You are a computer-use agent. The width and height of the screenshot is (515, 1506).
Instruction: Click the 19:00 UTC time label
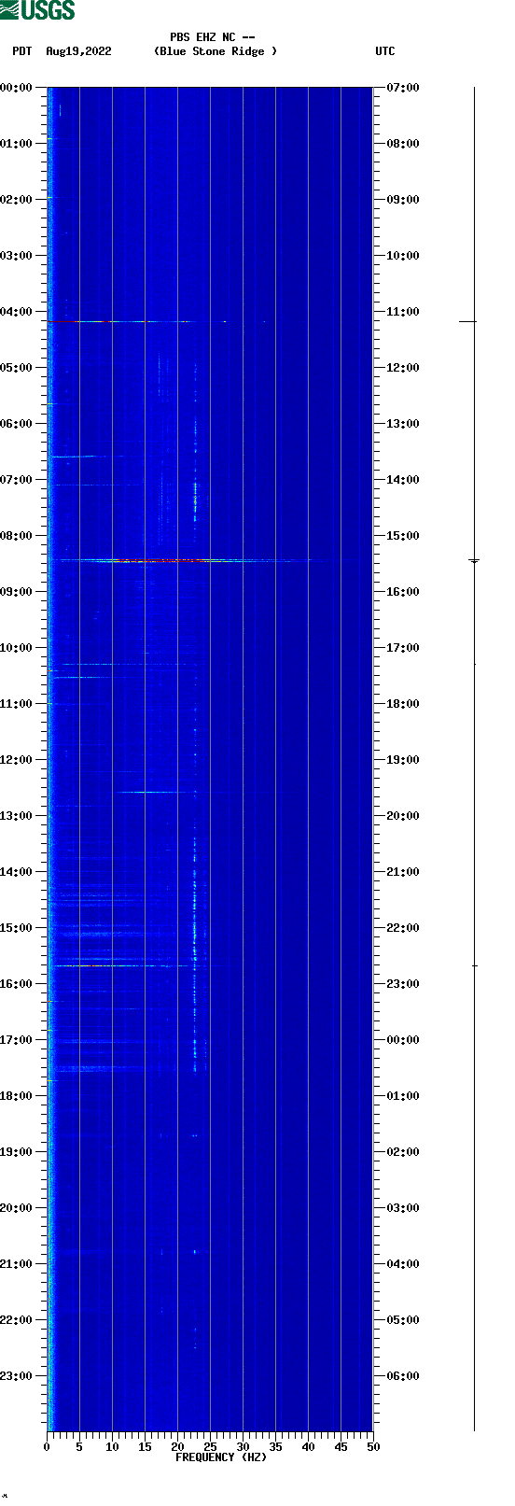pyautogui.click(x=403, y=760)
